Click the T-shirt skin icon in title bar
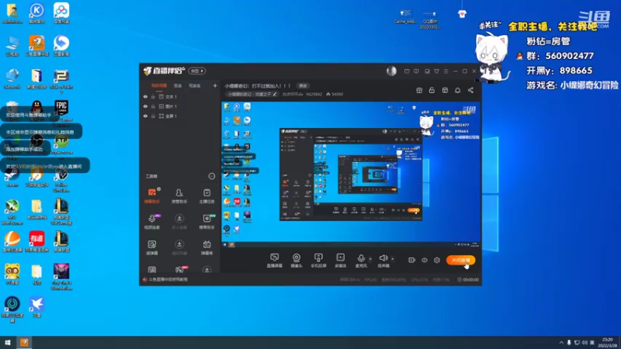Image resolution: width=621 pixels, height=349 pixels. [436, 71]
